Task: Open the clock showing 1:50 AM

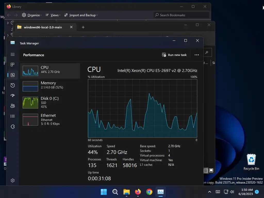Action: [x=246, y=192]
